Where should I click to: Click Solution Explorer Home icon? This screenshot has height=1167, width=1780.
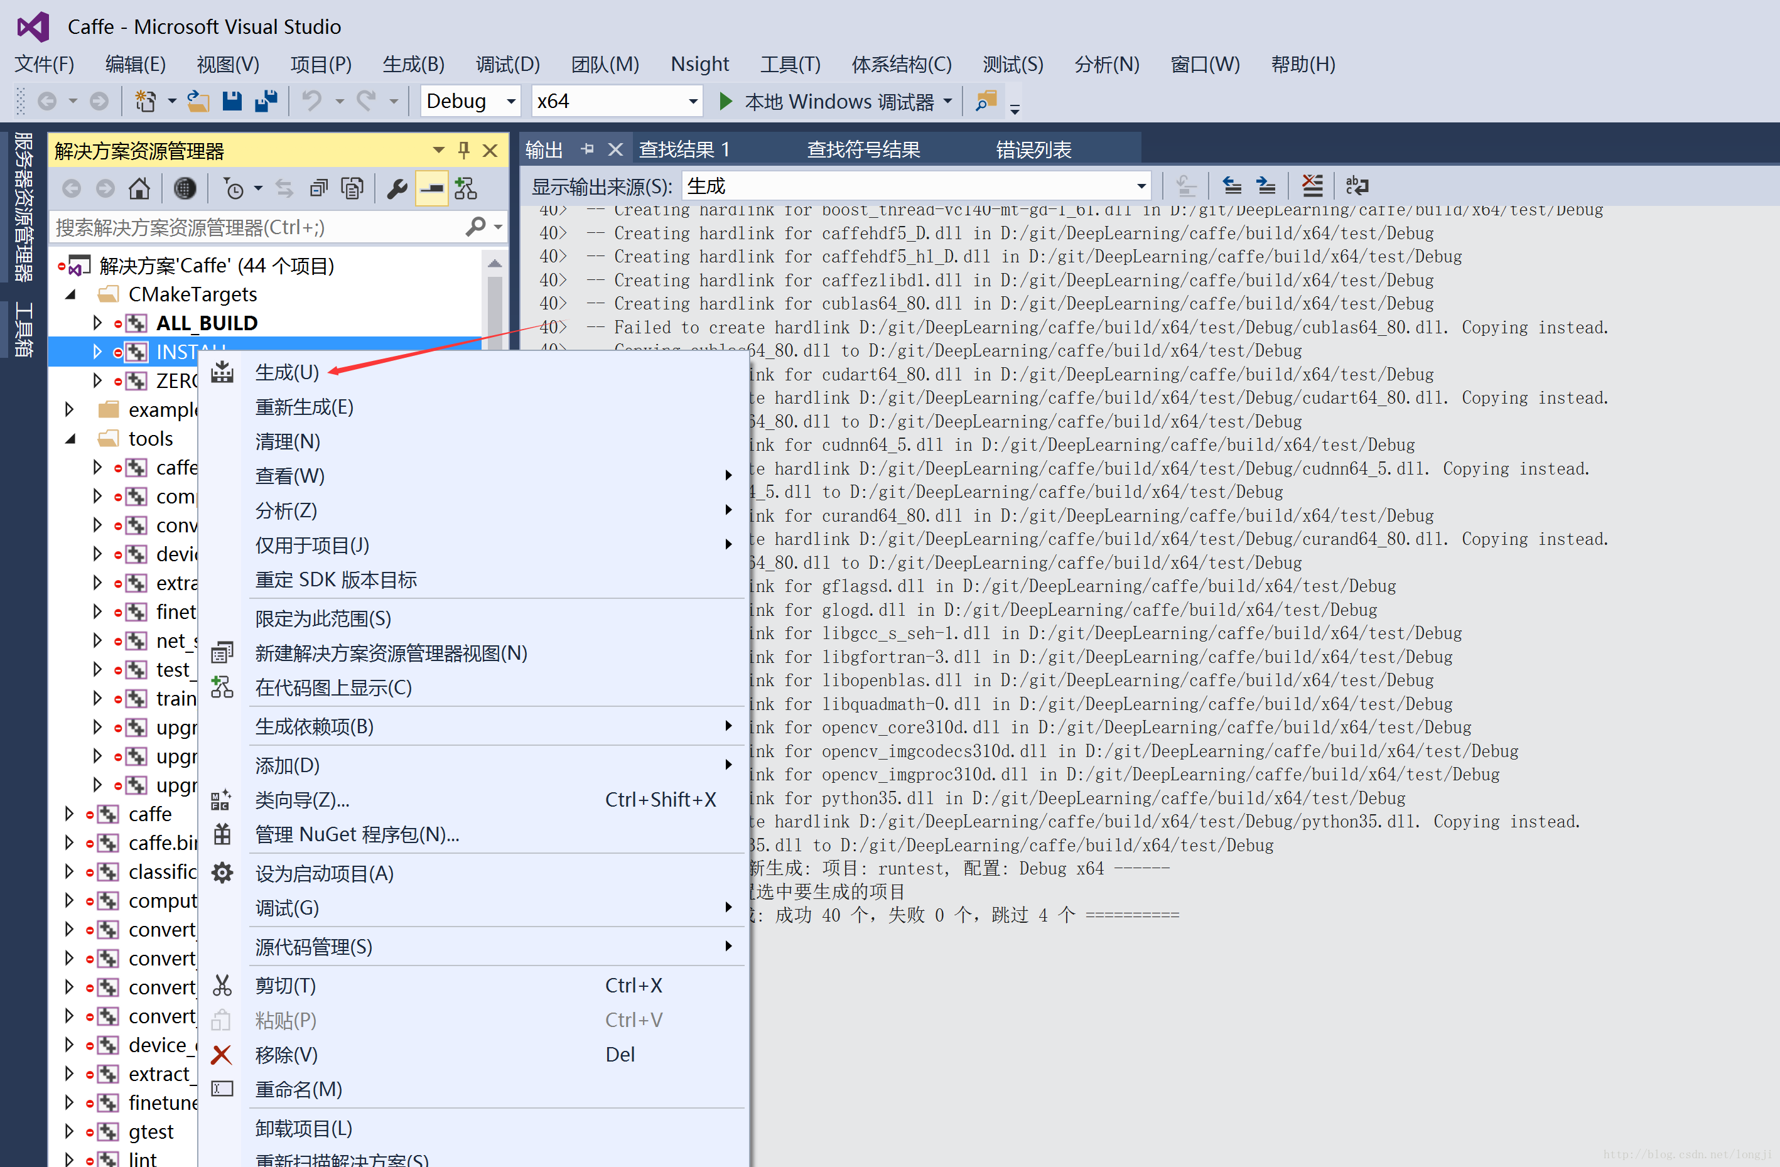coord(139,188)
